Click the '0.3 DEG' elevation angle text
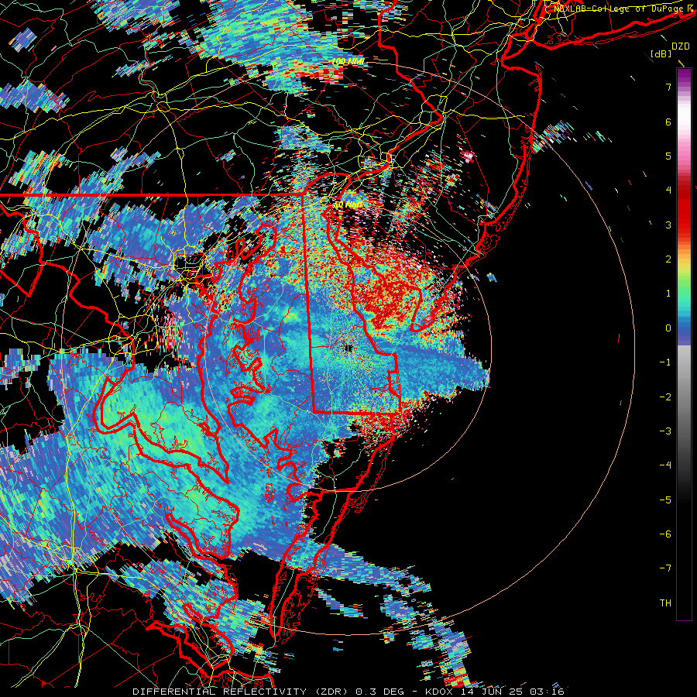Image resolution: width=697 pixels, height=697 pixels. (x=379, y=692)
